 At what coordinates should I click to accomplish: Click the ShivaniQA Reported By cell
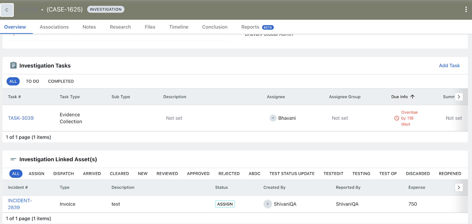(347, 204)
